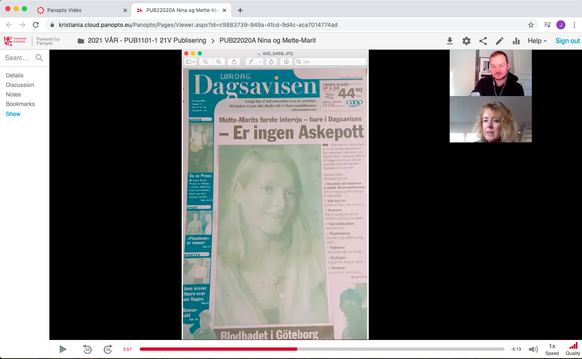Click the Preview markup highlight tool in video
Viewport: 582px width, 359px height.
click(251, 62)
